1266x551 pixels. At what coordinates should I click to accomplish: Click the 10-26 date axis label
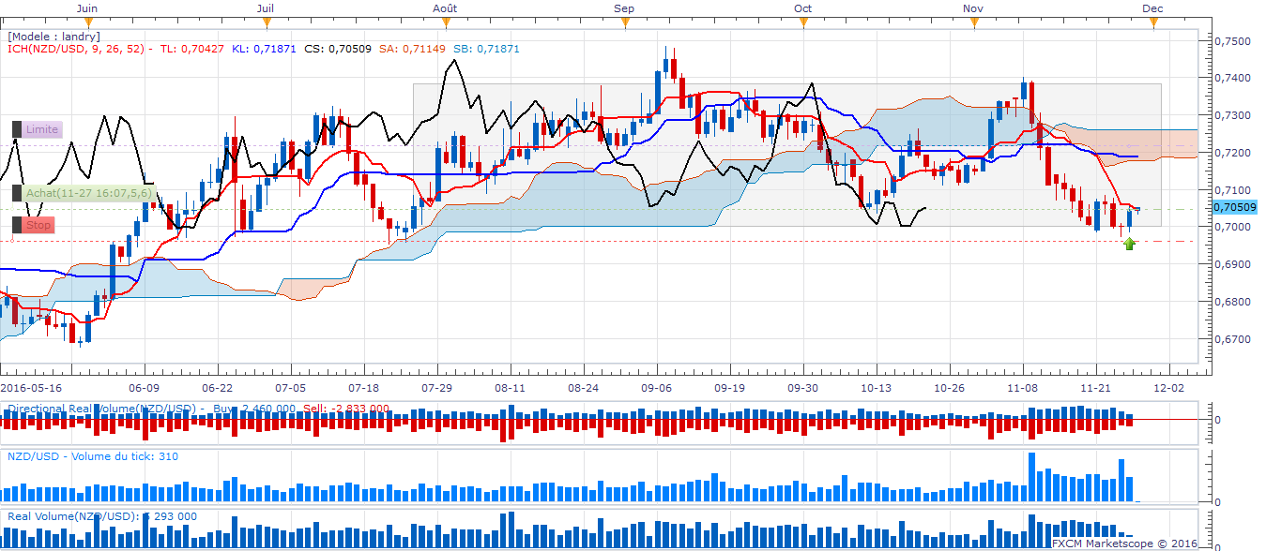tap(949, 388)
